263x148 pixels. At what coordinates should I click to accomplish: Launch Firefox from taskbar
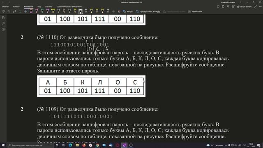click(84, 145)
